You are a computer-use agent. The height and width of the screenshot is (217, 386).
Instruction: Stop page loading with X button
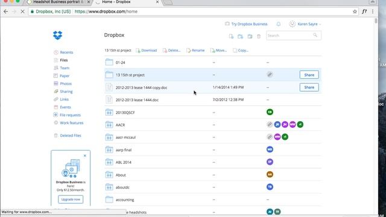[x=22, y=11]
